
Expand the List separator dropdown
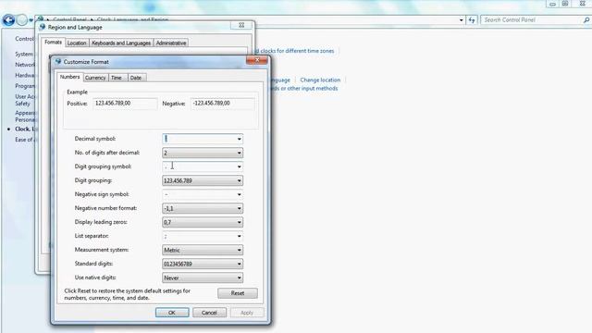click(x=239, y=237)
